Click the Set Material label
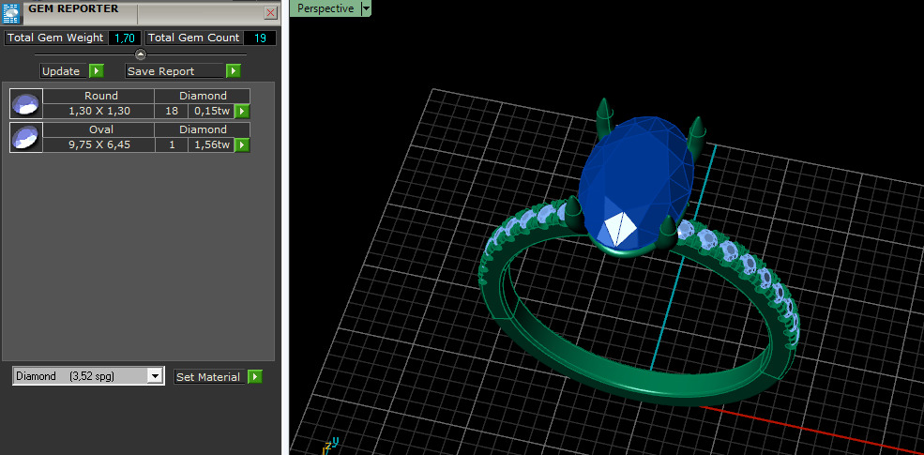The image size is (924, 455). 210,376
